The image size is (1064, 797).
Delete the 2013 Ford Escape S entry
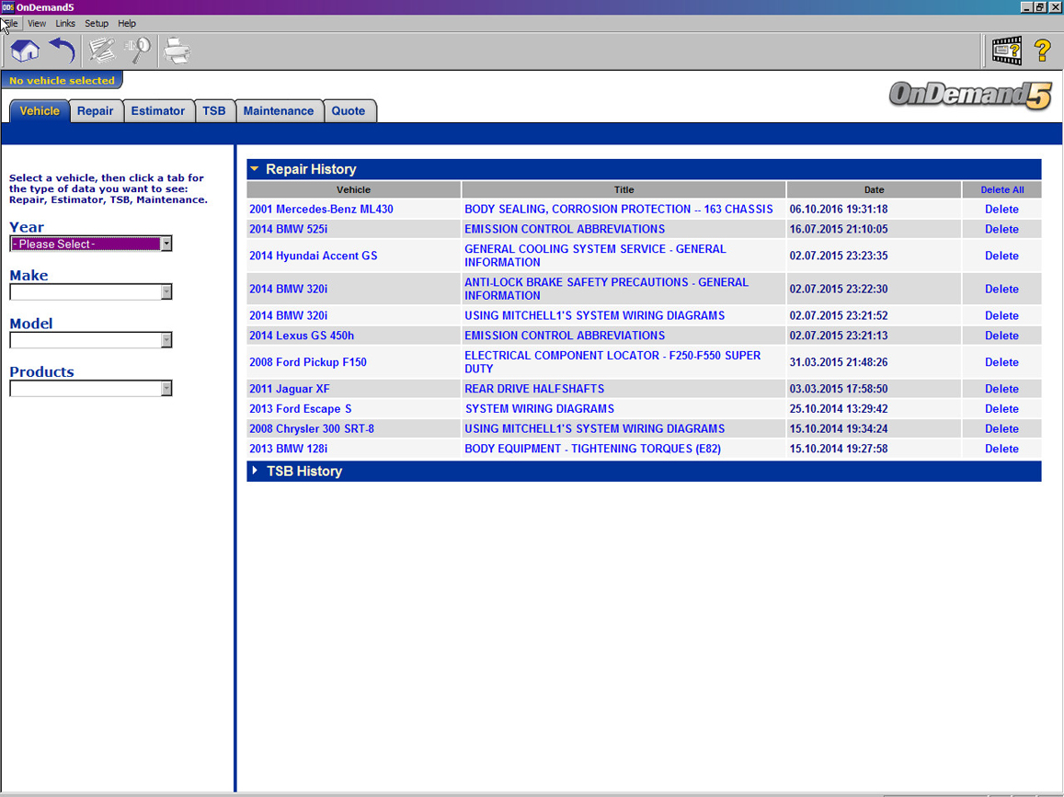click(1001, 409)
